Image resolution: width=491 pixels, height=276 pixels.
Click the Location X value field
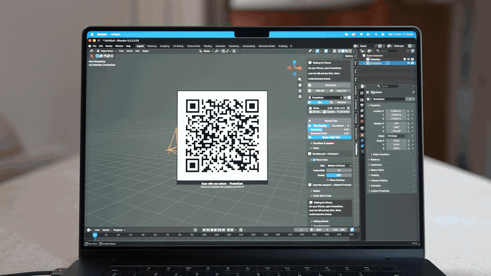[x=396, y=111]
